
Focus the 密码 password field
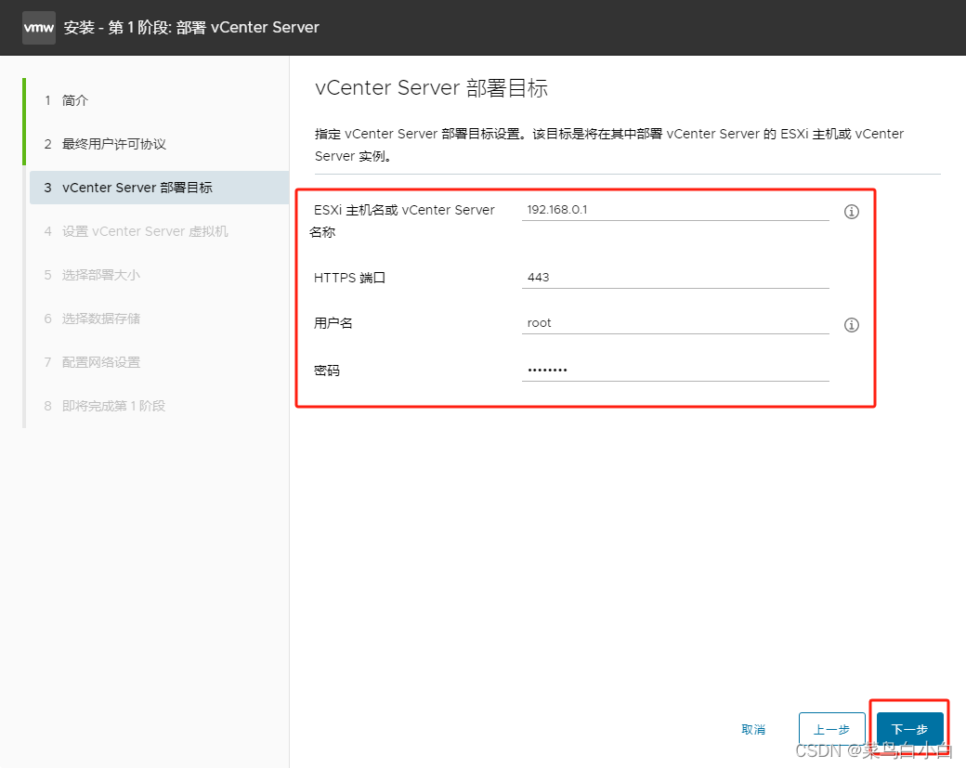coord(675,371)
